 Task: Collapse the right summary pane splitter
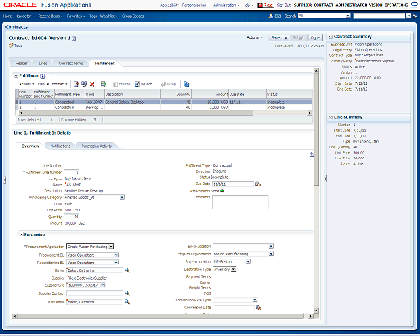(325, 178)
